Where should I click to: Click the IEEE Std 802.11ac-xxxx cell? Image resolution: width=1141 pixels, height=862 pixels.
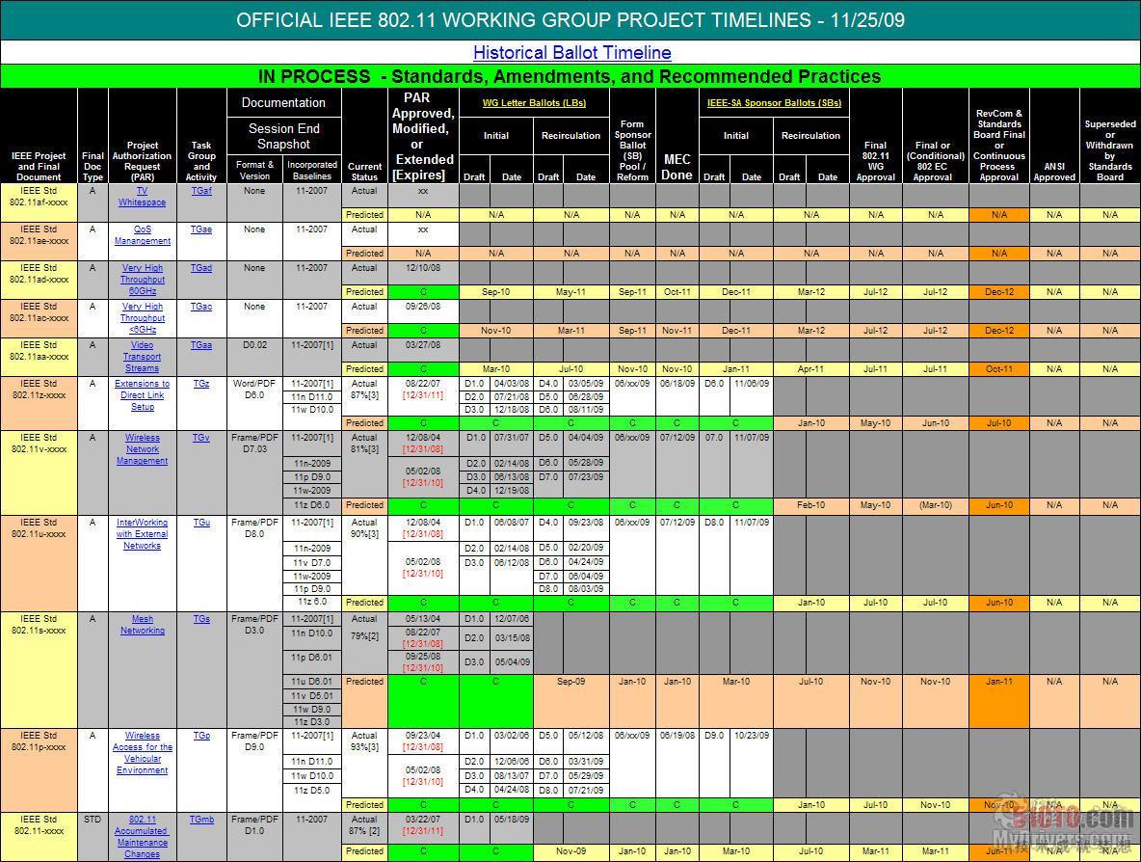click(40, 318)
